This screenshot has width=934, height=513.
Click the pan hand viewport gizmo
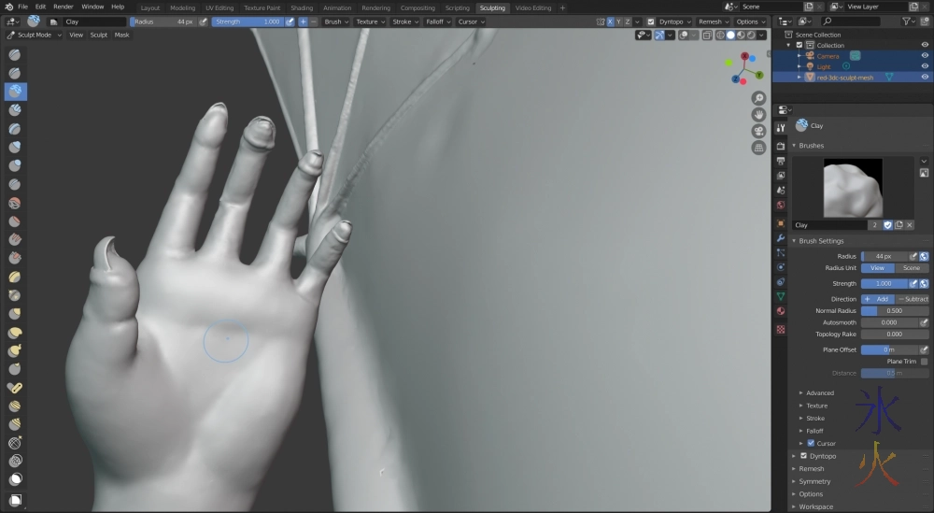point(758,114)
